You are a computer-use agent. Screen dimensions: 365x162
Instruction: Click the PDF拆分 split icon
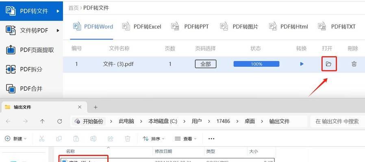[11, 69]
